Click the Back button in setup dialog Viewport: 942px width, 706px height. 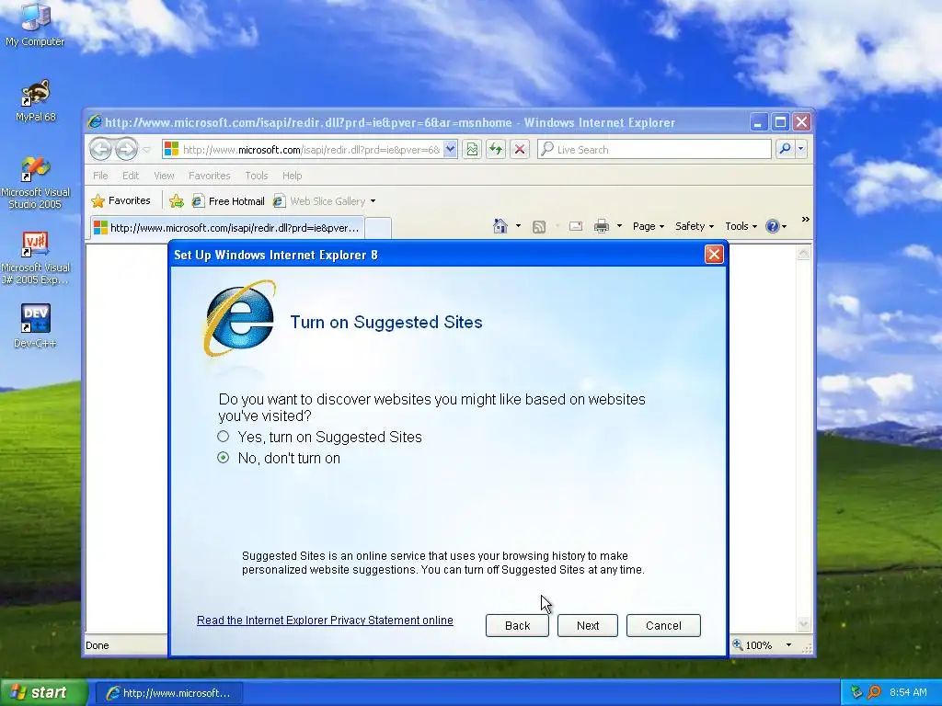517,625
